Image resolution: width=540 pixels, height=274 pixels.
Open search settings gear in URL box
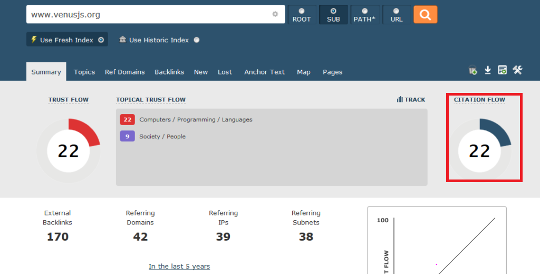[275, 14]
